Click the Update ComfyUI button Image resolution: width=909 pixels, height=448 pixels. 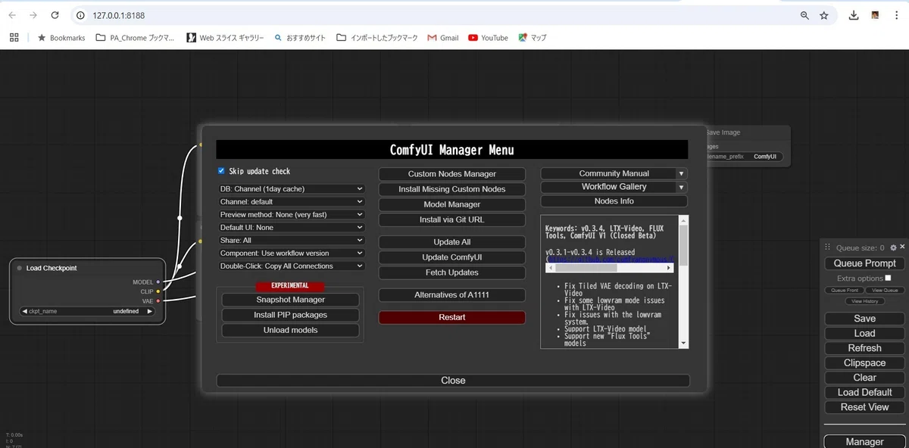(452, 257)
